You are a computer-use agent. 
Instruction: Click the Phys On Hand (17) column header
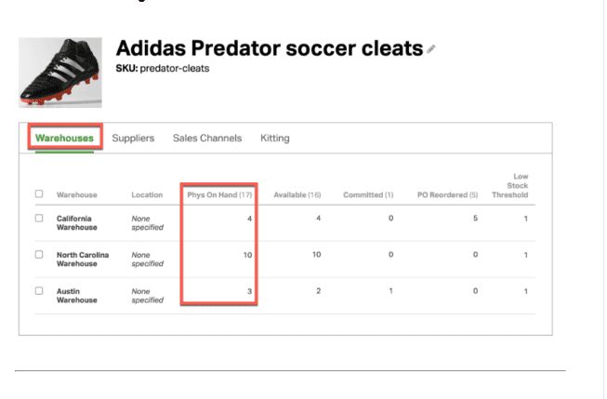coord(219,195)
